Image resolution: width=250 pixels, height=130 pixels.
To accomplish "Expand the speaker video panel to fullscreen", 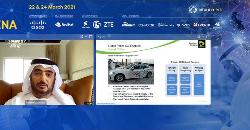I will tap(82, 37).
